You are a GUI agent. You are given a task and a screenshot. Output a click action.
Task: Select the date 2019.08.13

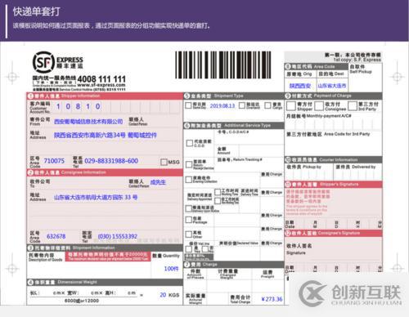pyautogui.click(x=222, y=105)
